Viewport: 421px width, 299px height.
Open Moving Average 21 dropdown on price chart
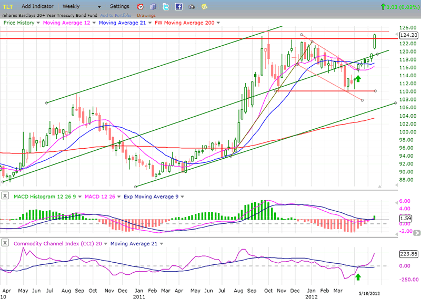[x=150, y=23]
